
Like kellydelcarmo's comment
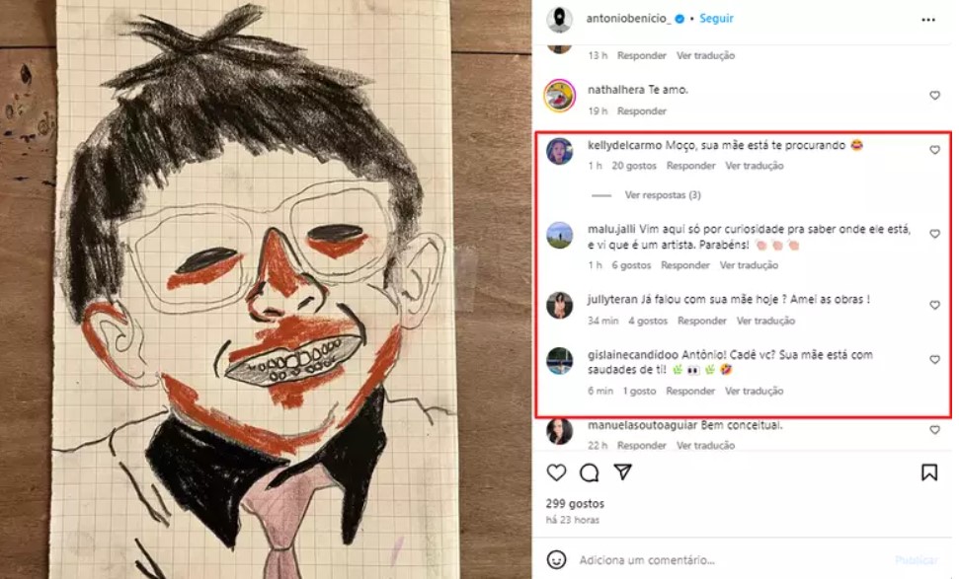pos(934,150)
